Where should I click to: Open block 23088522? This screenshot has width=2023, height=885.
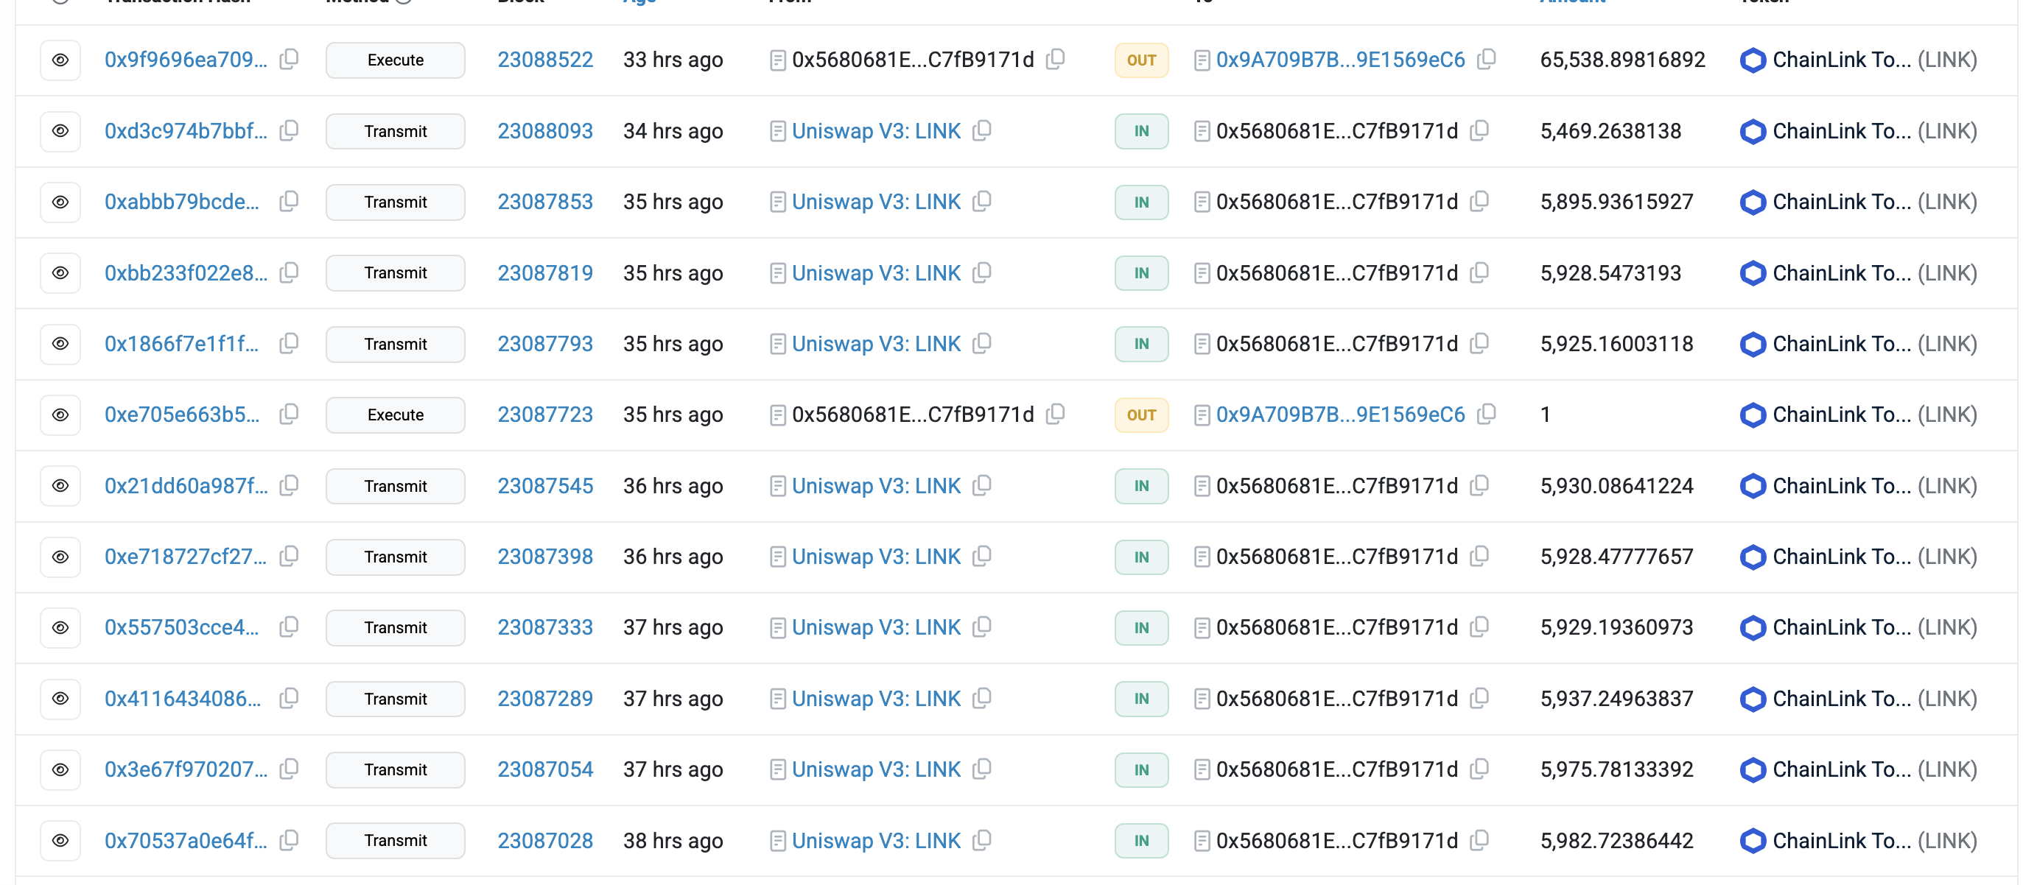pyautogui.click(x=545, y=60)
